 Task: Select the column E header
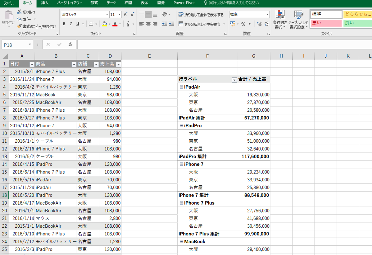coord(149,56)
